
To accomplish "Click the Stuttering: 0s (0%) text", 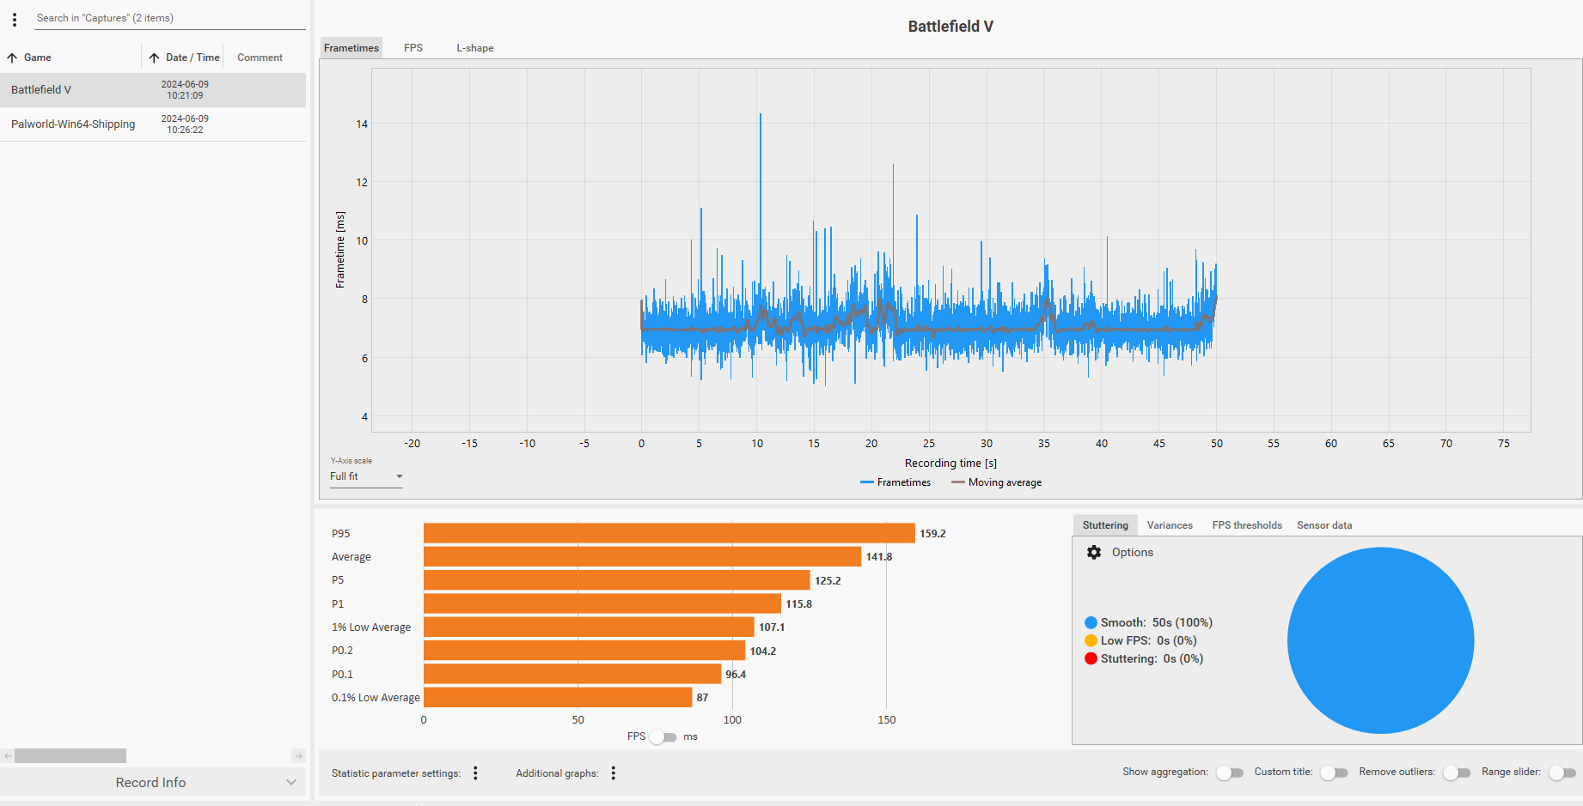I will coord(1152,658).
